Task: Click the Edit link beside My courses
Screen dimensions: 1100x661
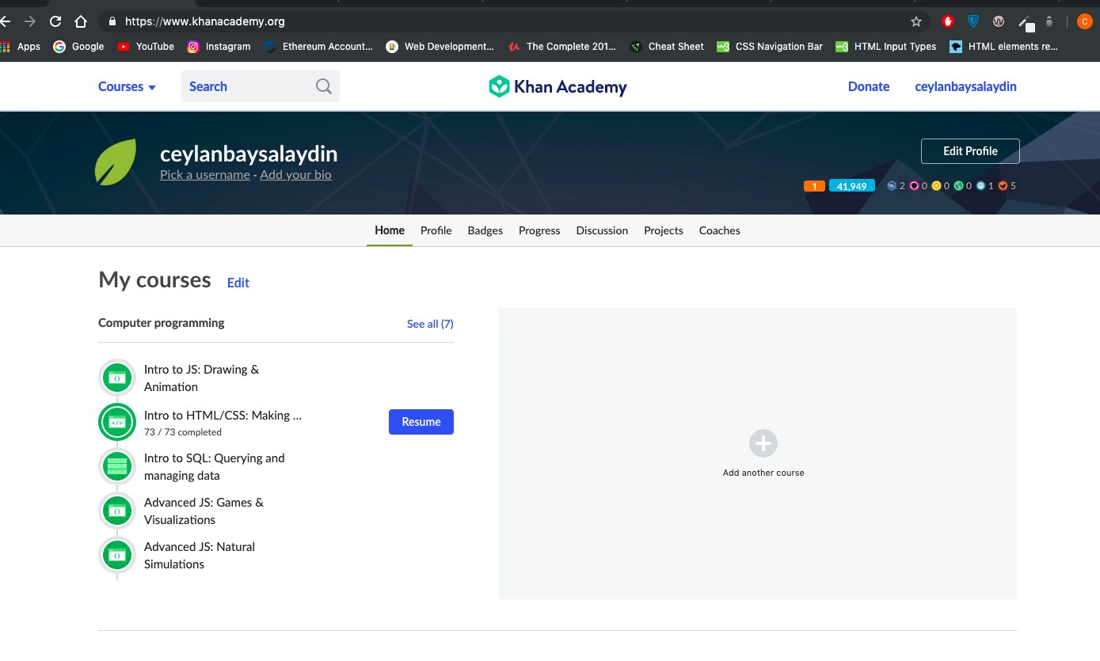Action: coord(238,283)
